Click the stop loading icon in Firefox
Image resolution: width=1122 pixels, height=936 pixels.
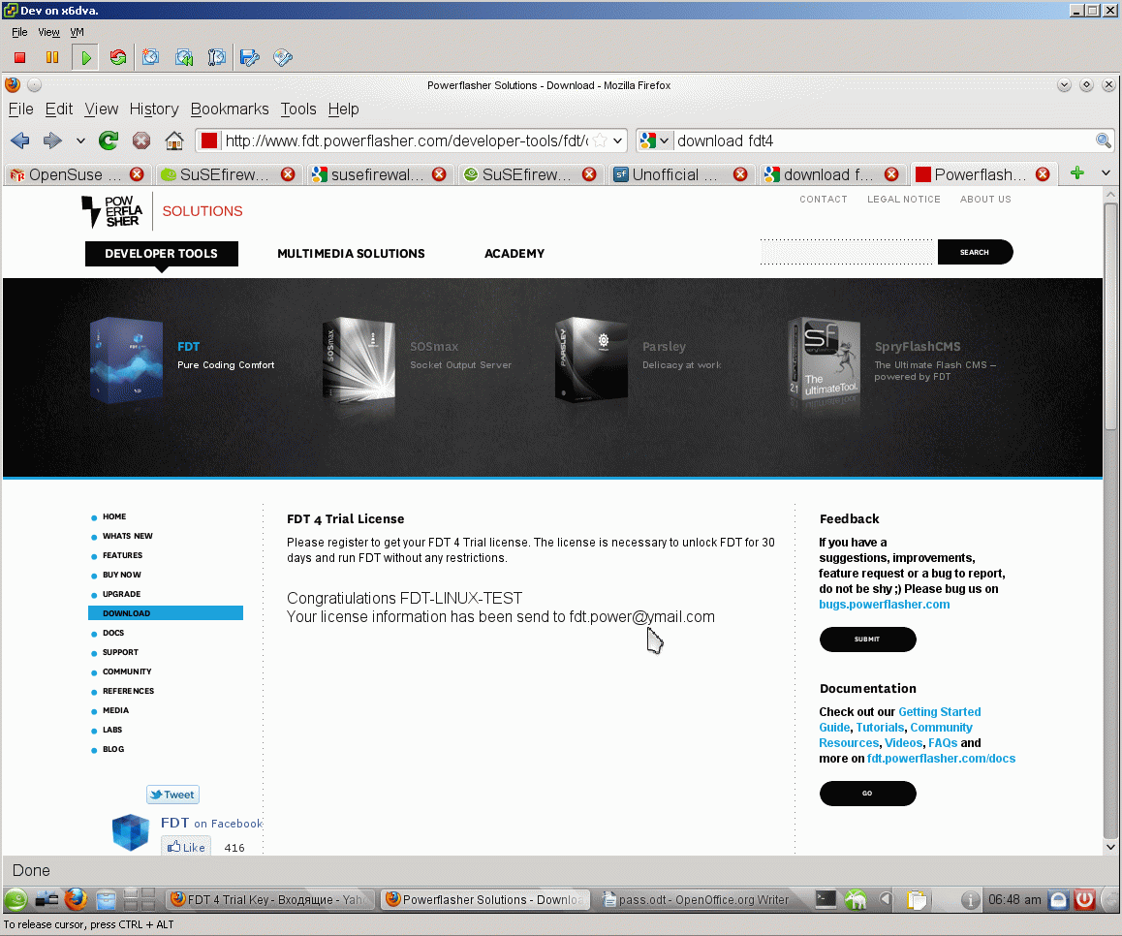point(140,140)
